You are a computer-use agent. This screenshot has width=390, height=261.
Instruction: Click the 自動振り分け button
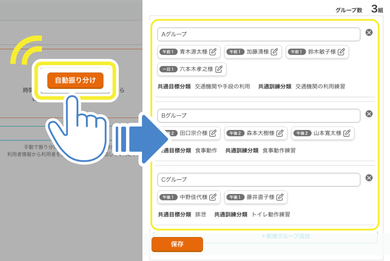pos(75,80)
